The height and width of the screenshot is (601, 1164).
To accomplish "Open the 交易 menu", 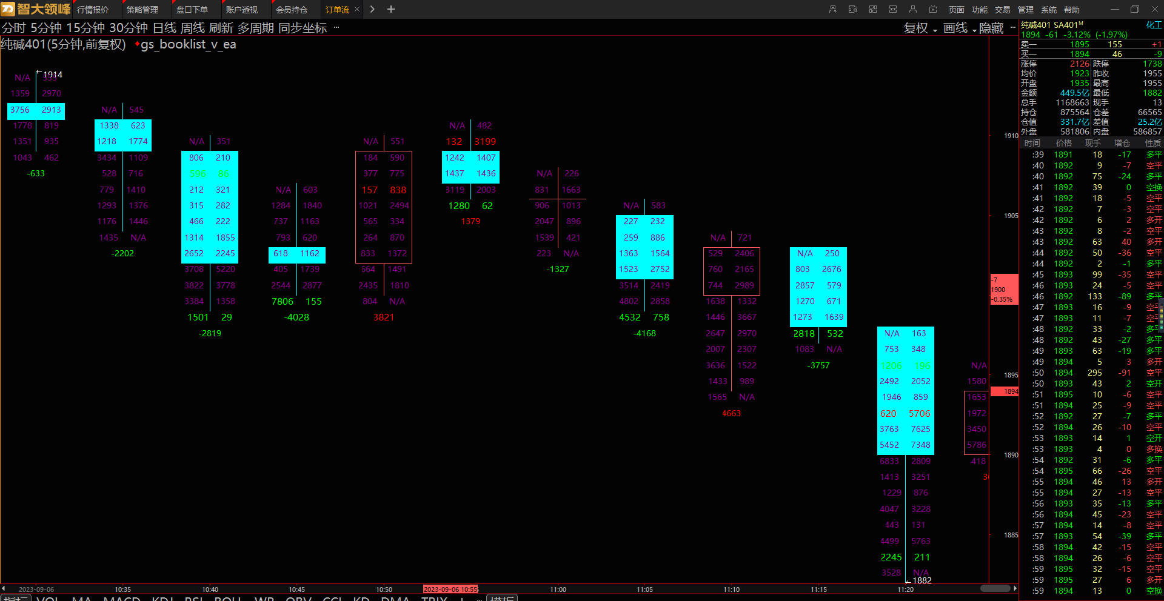I will click(1003, 10).
